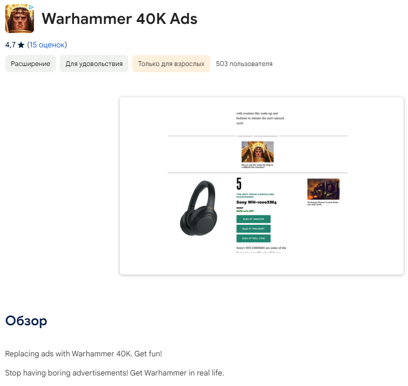Image resolution: width=408 pixels, height=386 pixels.
Task: Select the Расширение category chip
Action: [x=31, y=64]
